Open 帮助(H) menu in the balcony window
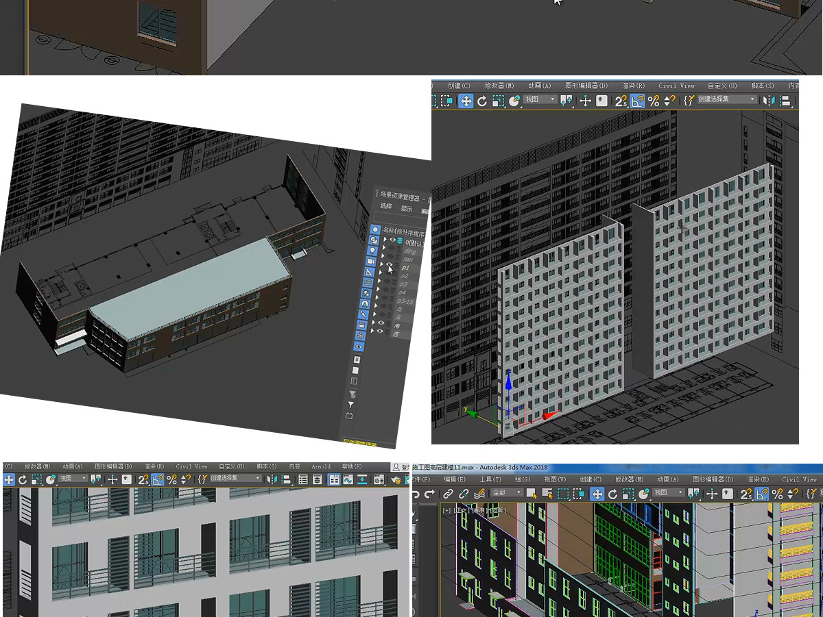Viewport: 823px width, 617px height. click(x=352, y=467)
